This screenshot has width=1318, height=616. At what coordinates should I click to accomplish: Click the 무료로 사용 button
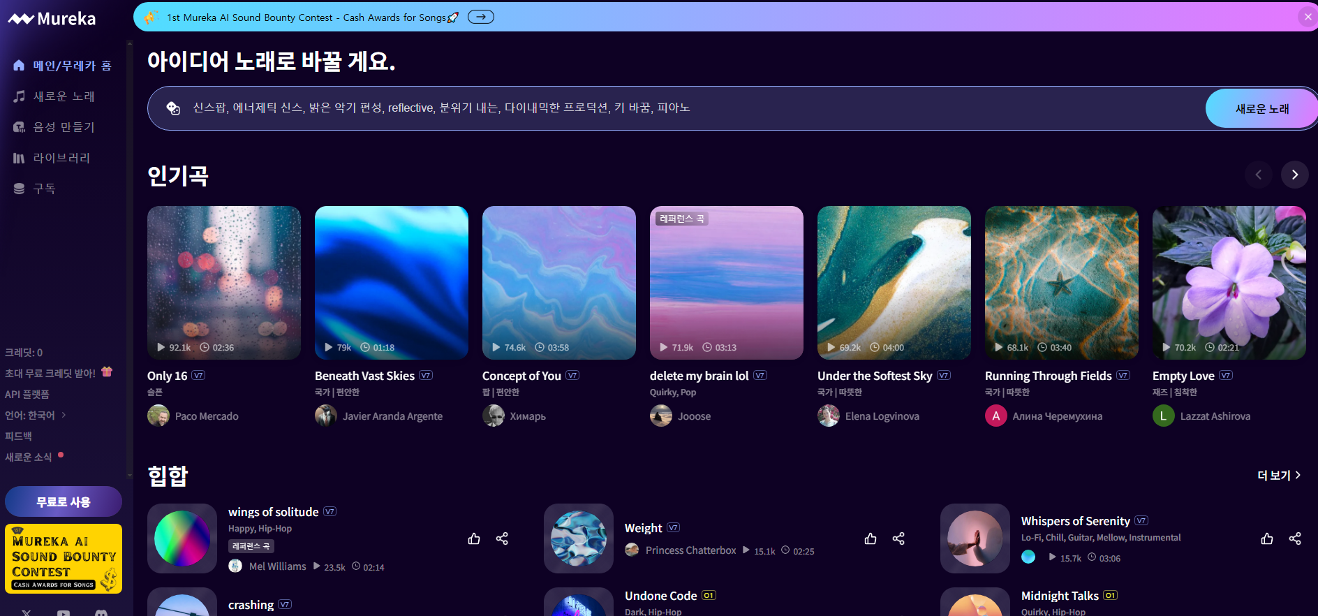pyautogui.click(x=64, y=501)
